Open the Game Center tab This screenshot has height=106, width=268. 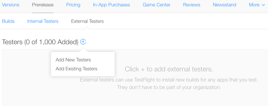click(156, 5)
